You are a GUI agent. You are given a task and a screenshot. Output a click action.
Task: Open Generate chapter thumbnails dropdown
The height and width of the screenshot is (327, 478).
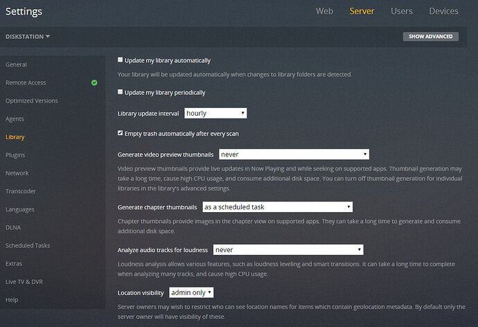(277, 207)
